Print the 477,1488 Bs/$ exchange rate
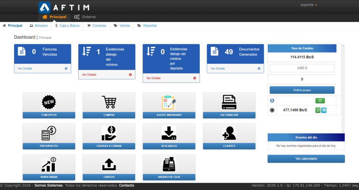The height and width of the screenshot is (190, 359). 324,110
